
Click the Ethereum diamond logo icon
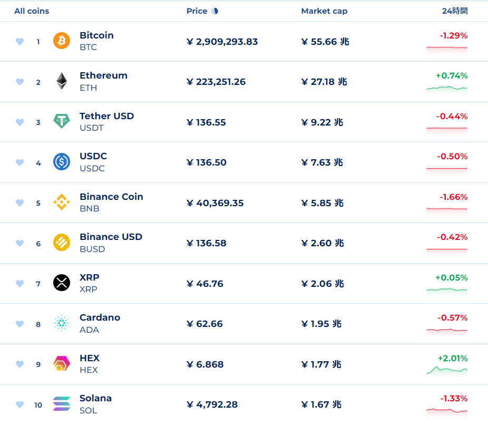click(x=62, y=81)
